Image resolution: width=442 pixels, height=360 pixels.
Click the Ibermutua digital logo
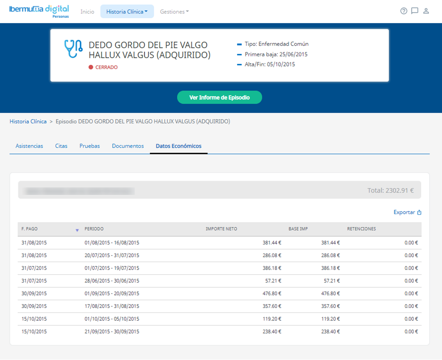(39, 11)
